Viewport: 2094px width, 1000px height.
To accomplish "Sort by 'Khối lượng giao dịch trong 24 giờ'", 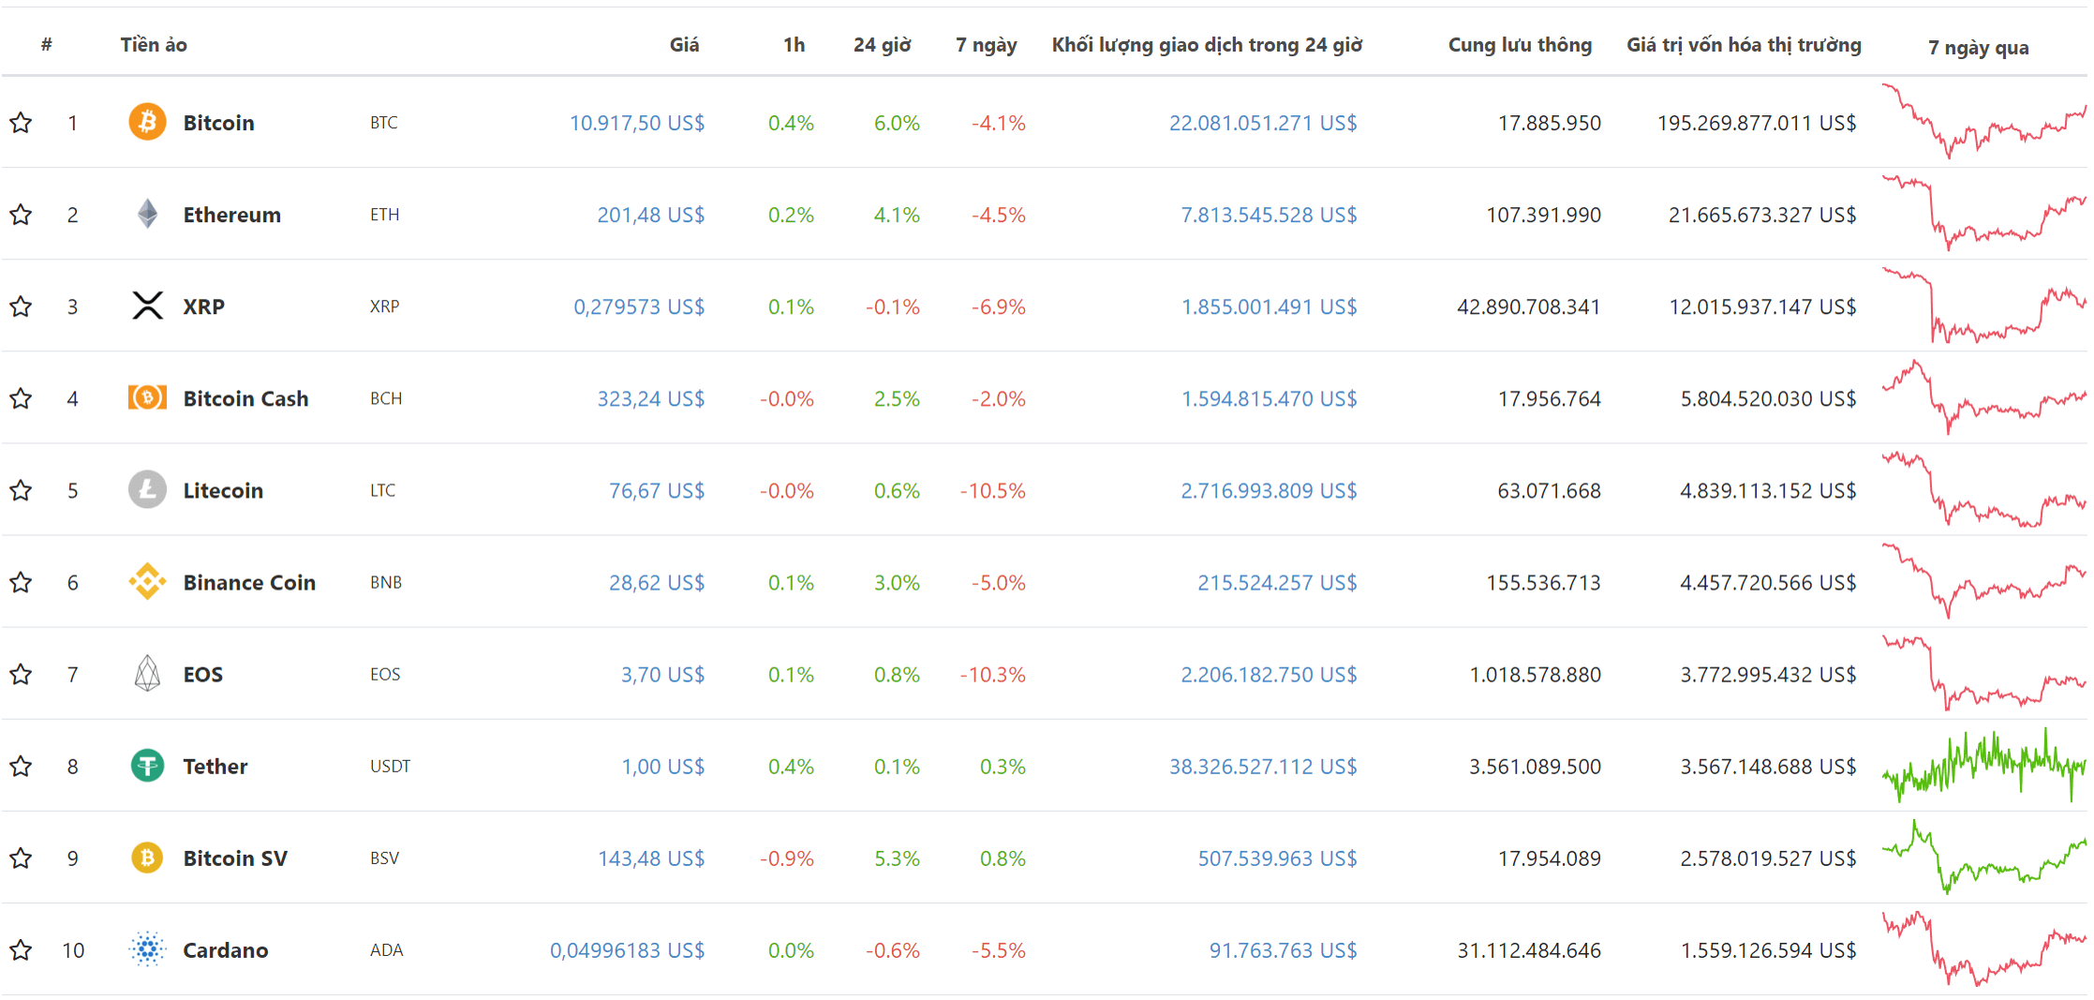I will (x=1207, y=44).
